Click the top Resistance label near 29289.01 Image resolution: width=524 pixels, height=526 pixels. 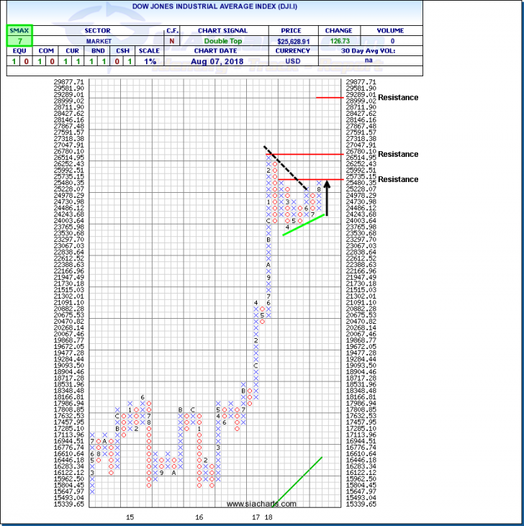tap(398, 97)
